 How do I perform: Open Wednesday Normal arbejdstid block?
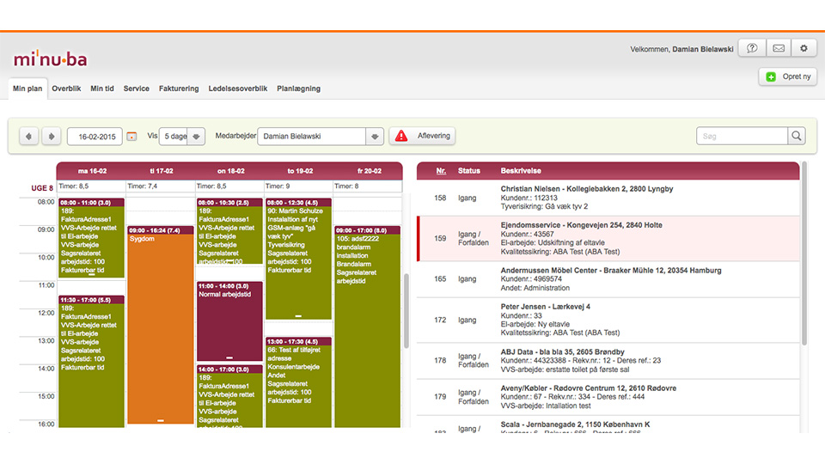229,321
